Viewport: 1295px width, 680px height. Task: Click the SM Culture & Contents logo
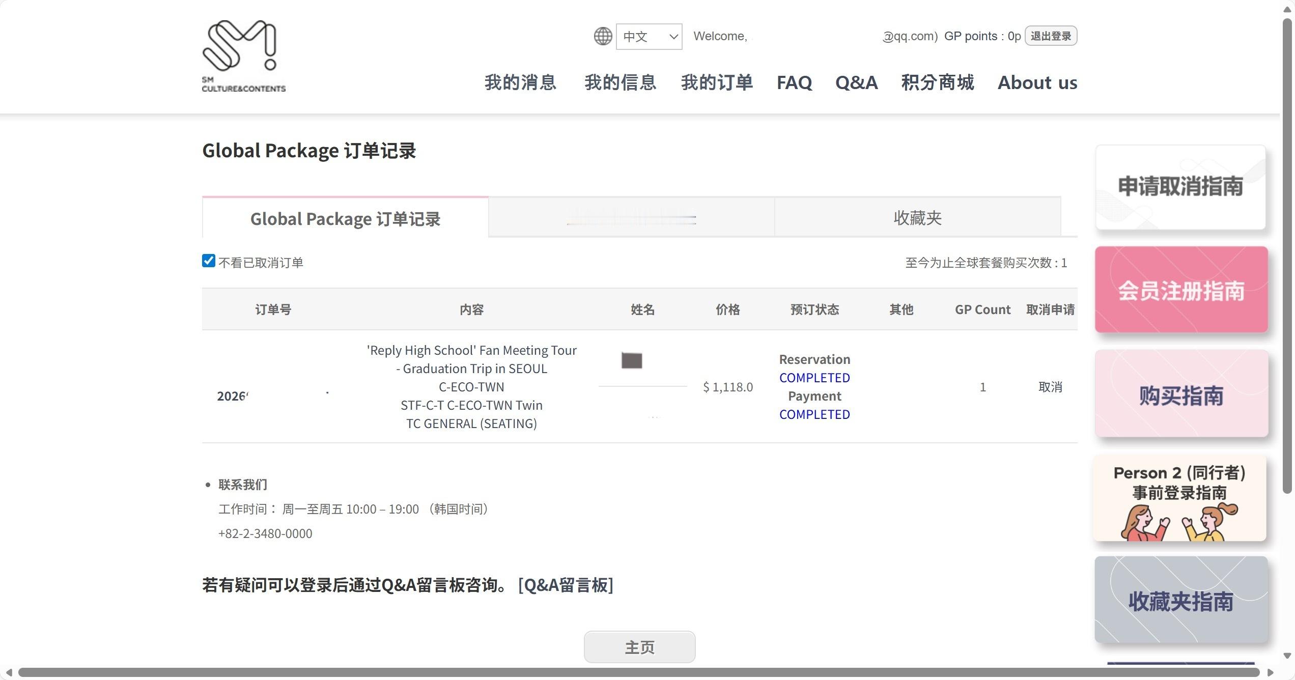(x=243, y=56)
